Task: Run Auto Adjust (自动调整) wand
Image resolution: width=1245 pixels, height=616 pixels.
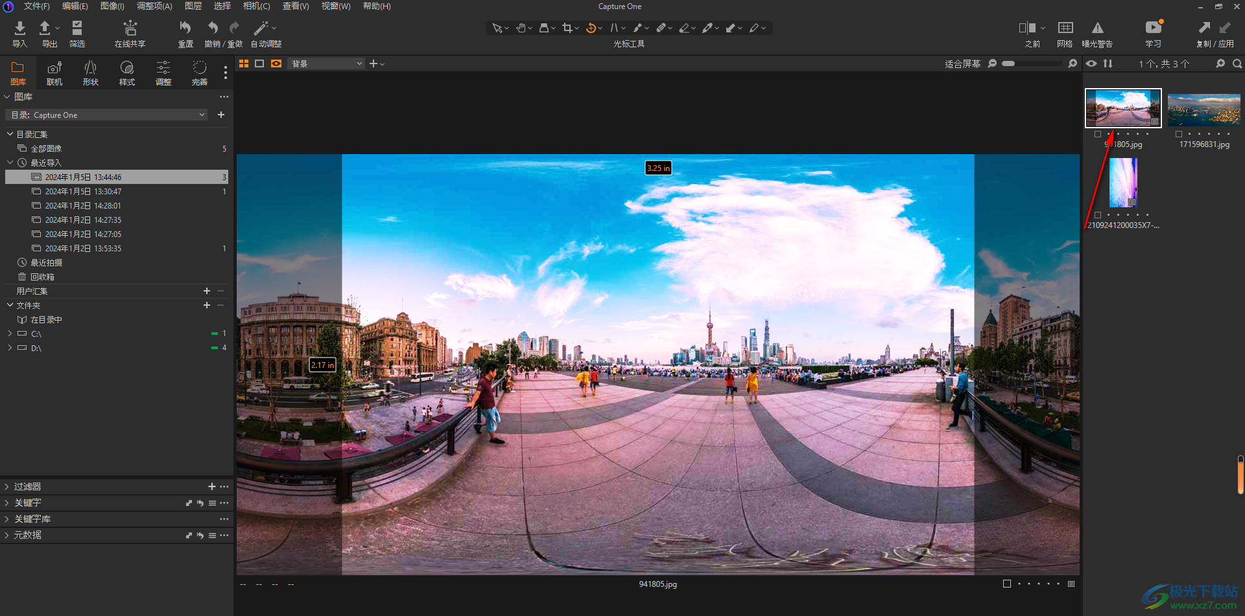Action: [261, 29]
